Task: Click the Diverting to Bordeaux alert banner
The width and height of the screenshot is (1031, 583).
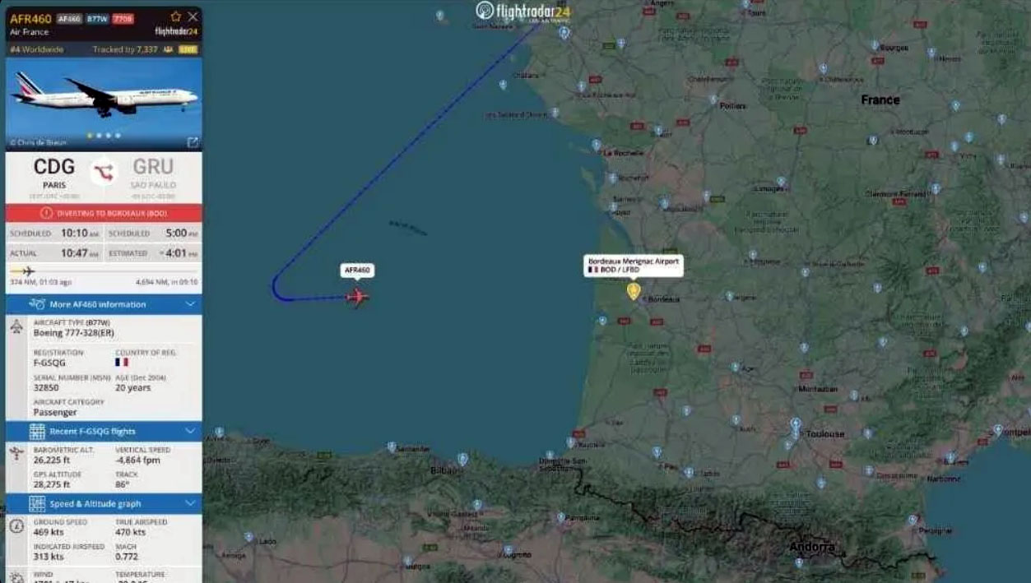Action: click(104, 213)
